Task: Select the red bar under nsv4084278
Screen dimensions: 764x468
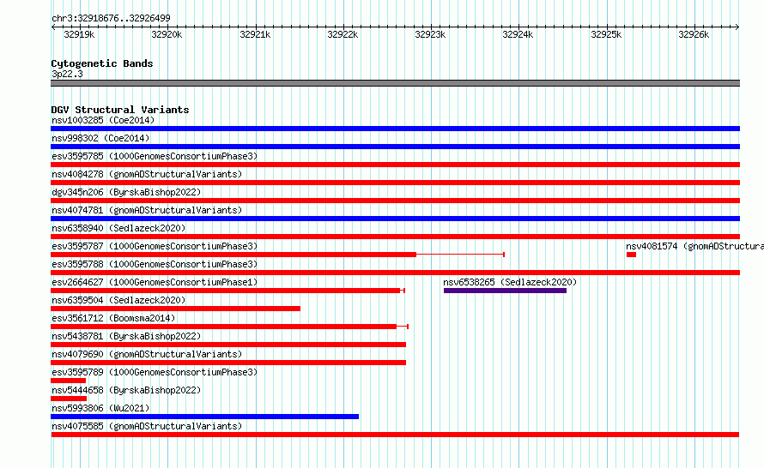Action: (x=395, y=183)
